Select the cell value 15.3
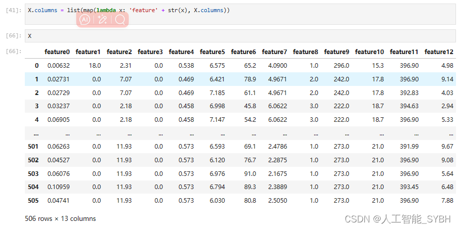The height and width of the screenshot is (229, 458). click(x=378, y=66)
